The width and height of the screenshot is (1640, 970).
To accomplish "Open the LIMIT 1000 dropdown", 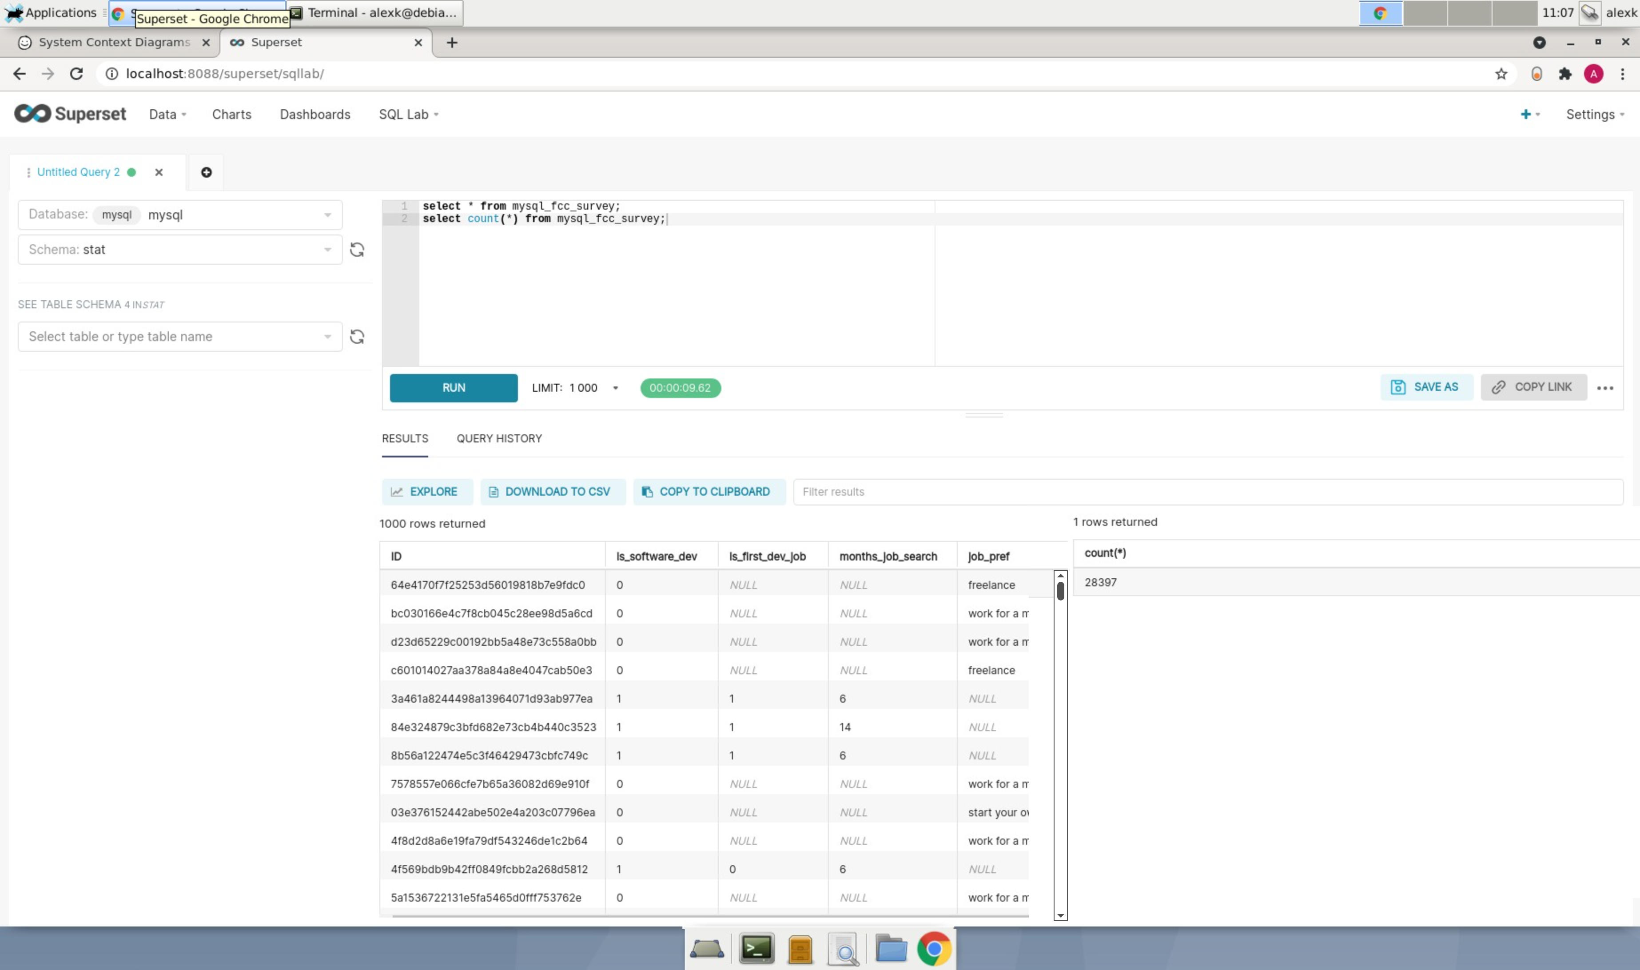I will pos(614,388).
